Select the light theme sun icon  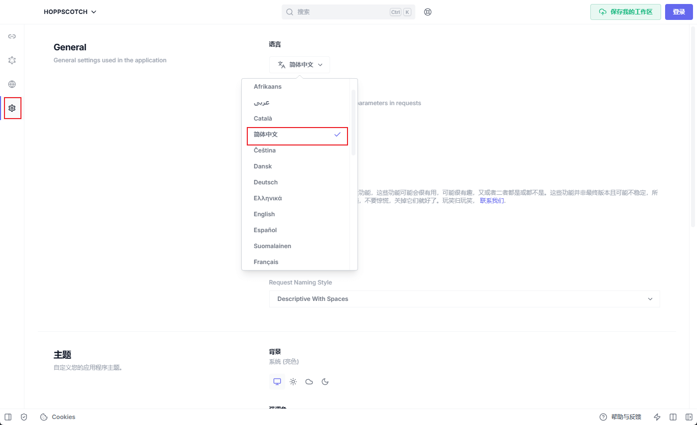point(293,382)
